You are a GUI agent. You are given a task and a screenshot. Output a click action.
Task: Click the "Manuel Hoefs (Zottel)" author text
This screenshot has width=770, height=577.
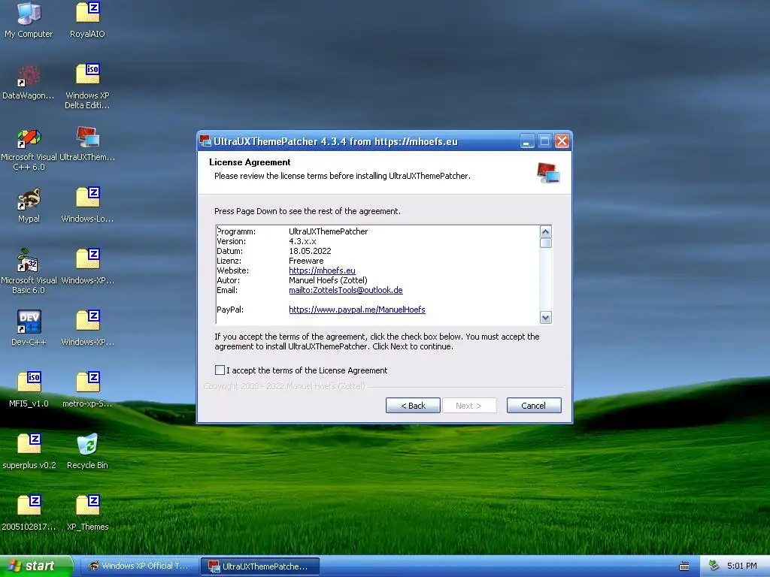(x=328, y=280)
